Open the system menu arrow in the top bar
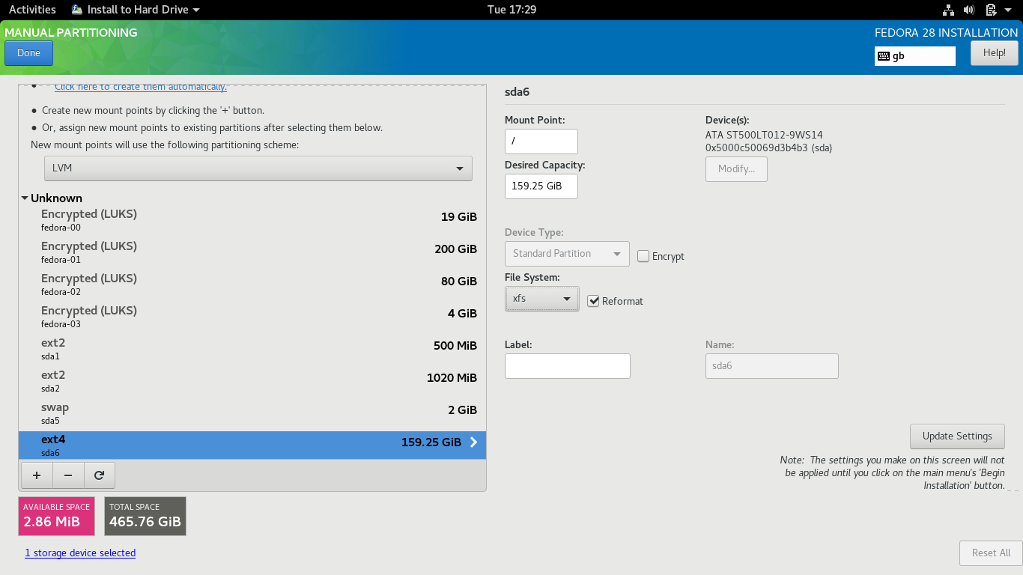The image size is (1023, 575). (x=1008, y=10)
